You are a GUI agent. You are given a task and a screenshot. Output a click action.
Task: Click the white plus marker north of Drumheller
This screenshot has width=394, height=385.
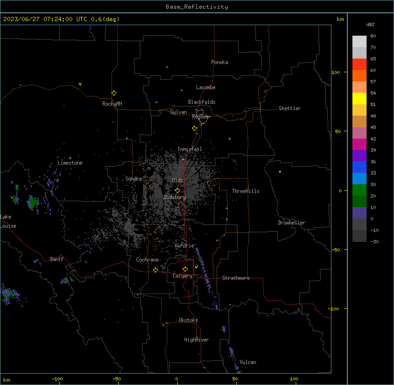pos(280,171)
